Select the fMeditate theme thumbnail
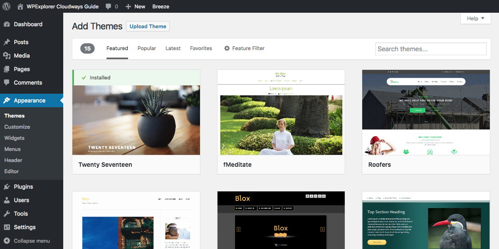 click(x=281, y=112)
